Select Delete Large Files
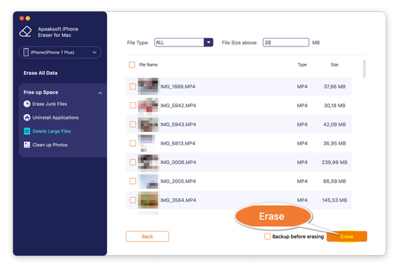 52,131
